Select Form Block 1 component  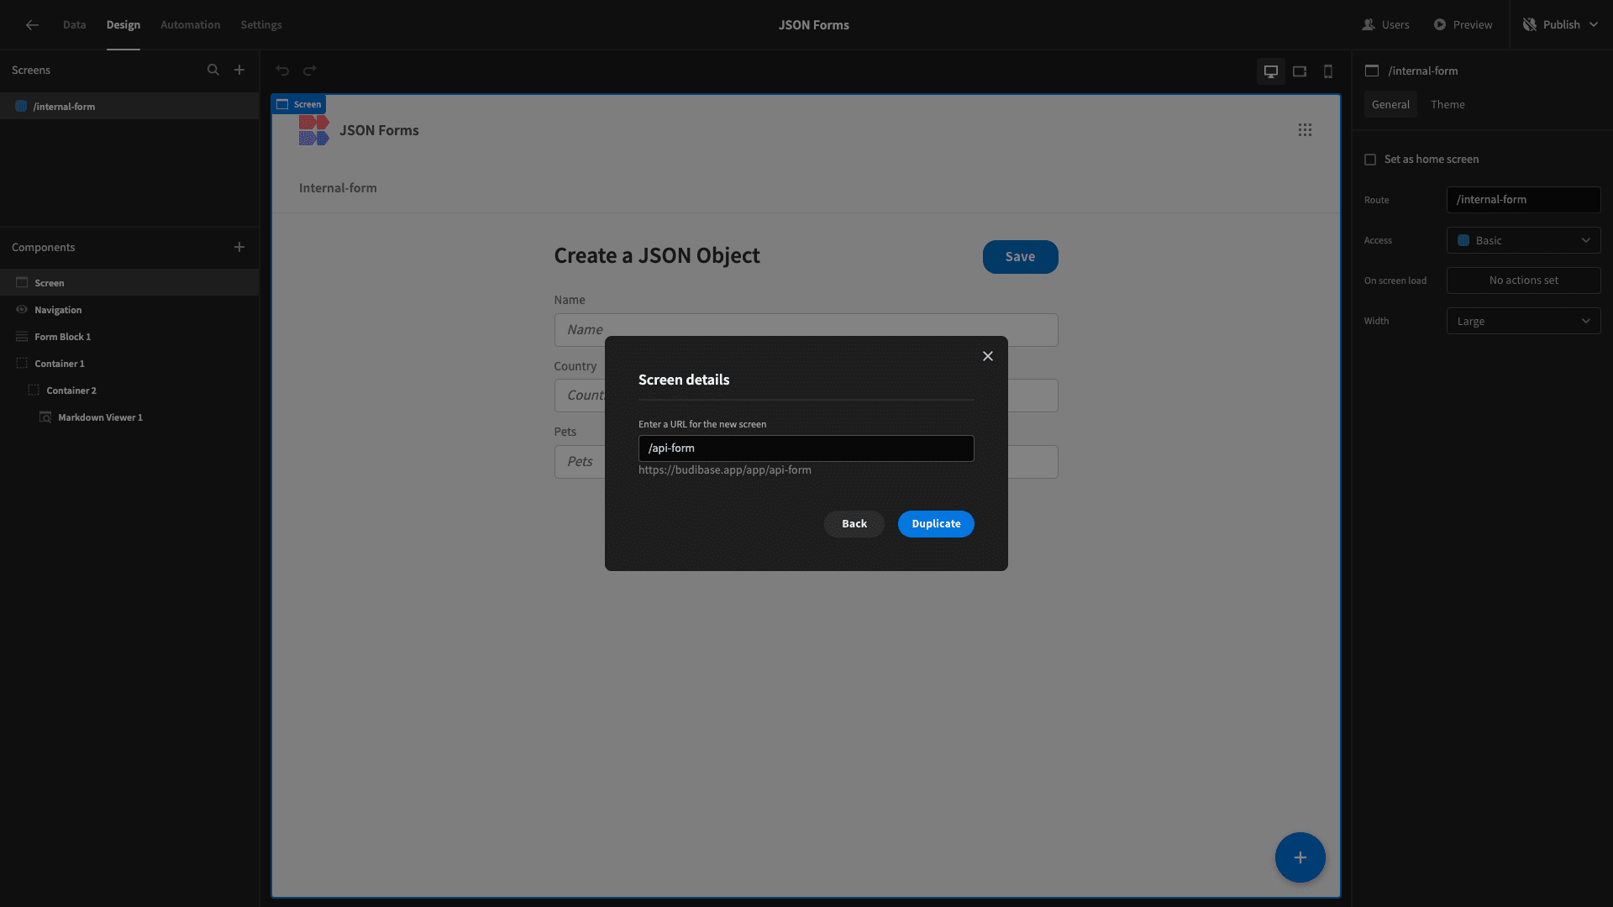(129, 337)
